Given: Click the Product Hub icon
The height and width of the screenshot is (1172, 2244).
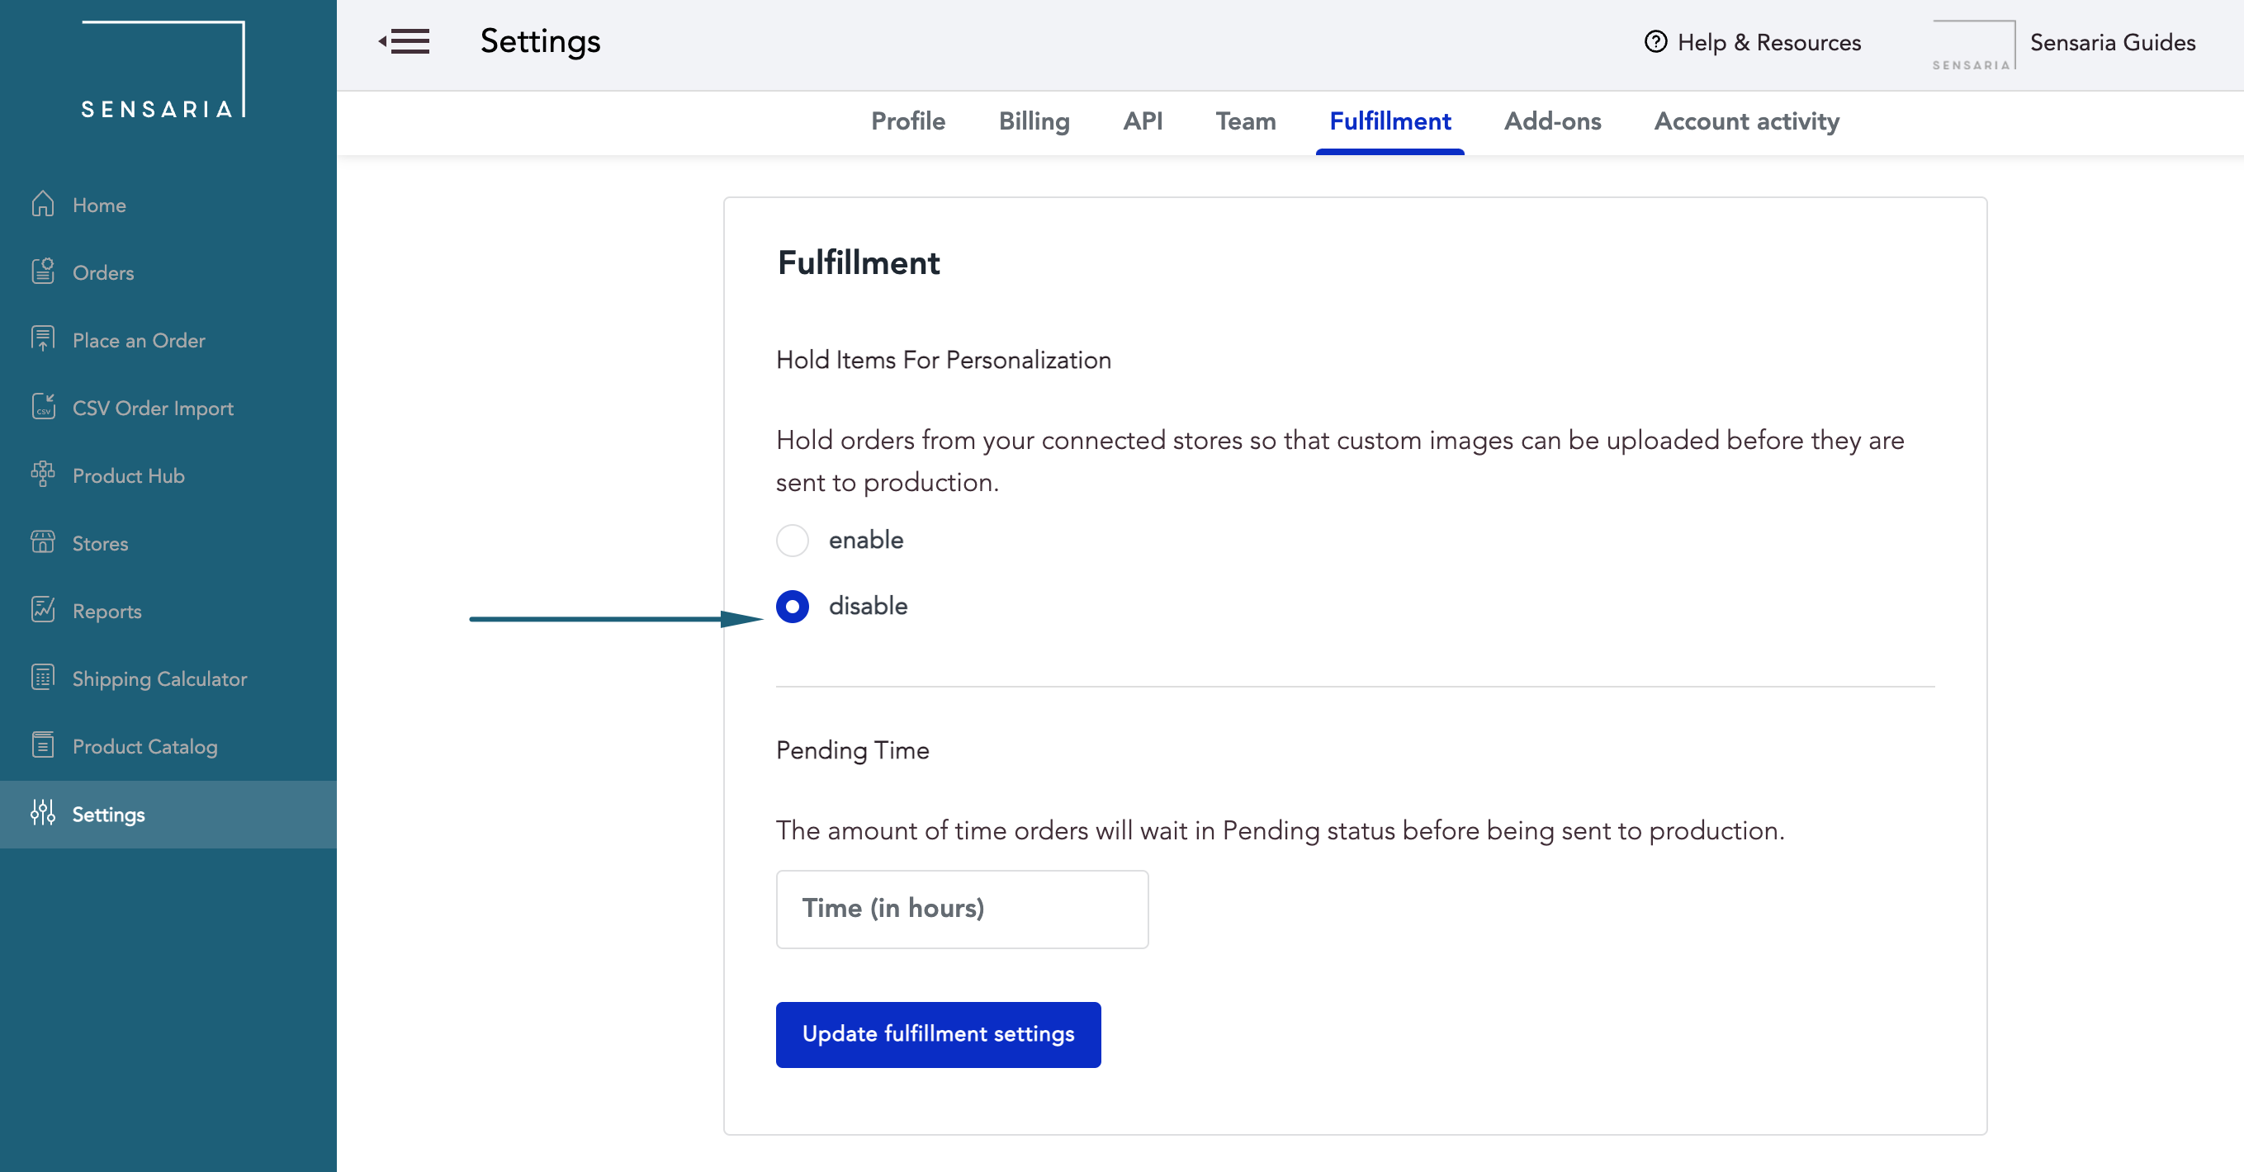Looking at the screenshot, I should (43, 475).
